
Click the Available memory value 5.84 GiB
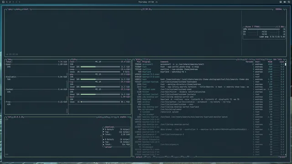coord(63,77)
